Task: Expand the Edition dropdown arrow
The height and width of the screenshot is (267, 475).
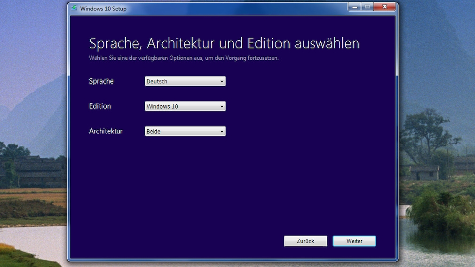Action: click(222, 107)
